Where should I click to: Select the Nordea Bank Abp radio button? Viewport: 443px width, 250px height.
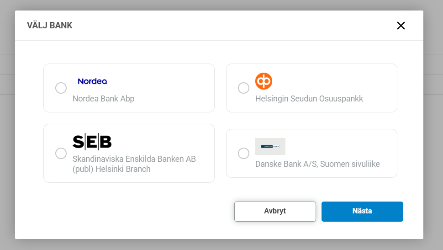pyautogui.click(x=61, y=88)
